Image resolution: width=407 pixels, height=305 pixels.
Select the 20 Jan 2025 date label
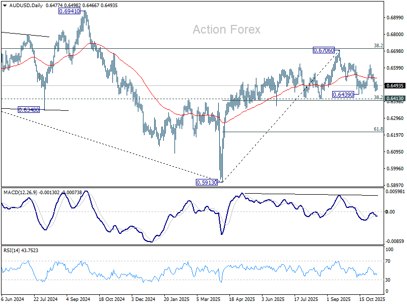click(x=176, y=300)
